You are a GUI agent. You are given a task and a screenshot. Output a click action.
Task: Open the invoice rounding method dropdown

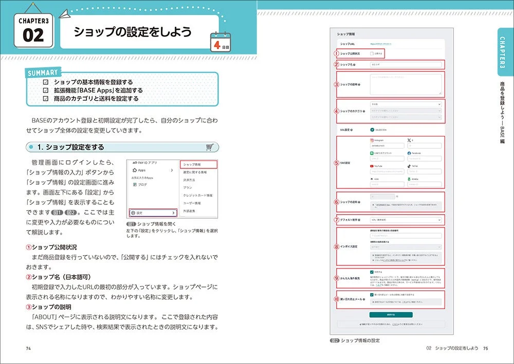(406, 247)
